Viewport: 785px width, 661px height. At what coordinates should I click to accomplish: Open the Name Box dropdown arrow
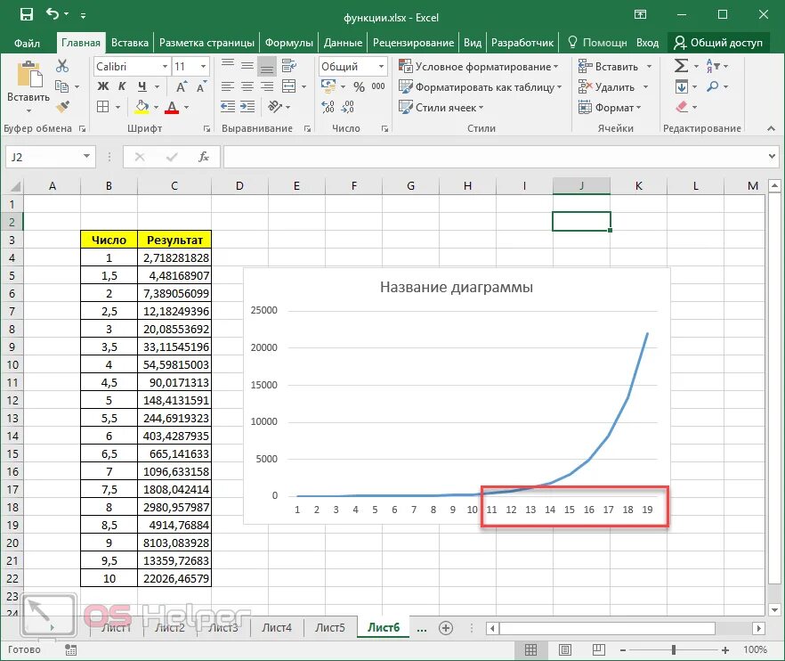coord(86,157)
